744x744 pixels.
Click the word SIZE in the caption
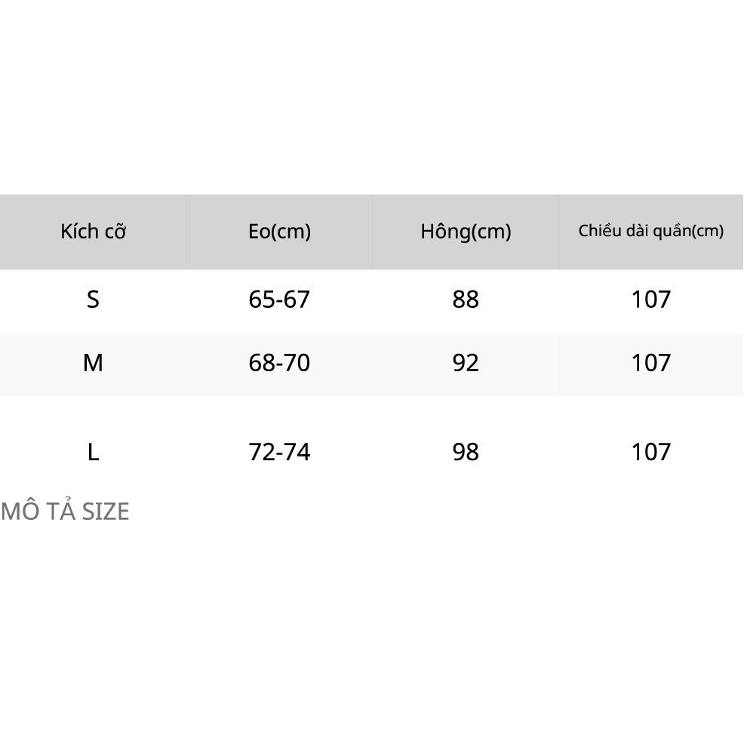tap(106, 512)
